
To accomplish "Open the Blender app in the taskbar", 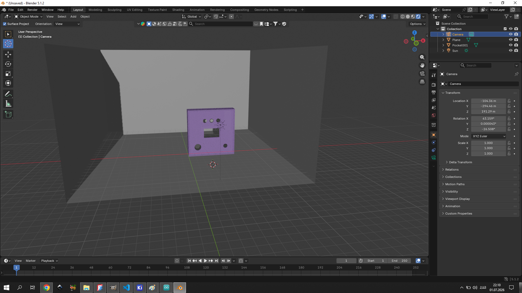I will 180,288.
